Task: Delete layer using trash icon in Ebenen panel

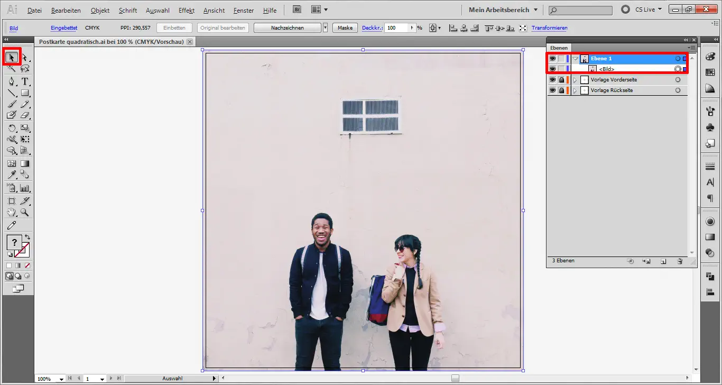Action: [x=680, y=261]
